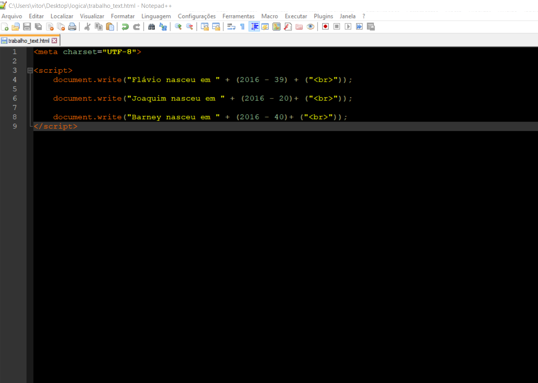Start macro recording red dot button
This screenshot has width=538, height=383.
click(325, 27)
